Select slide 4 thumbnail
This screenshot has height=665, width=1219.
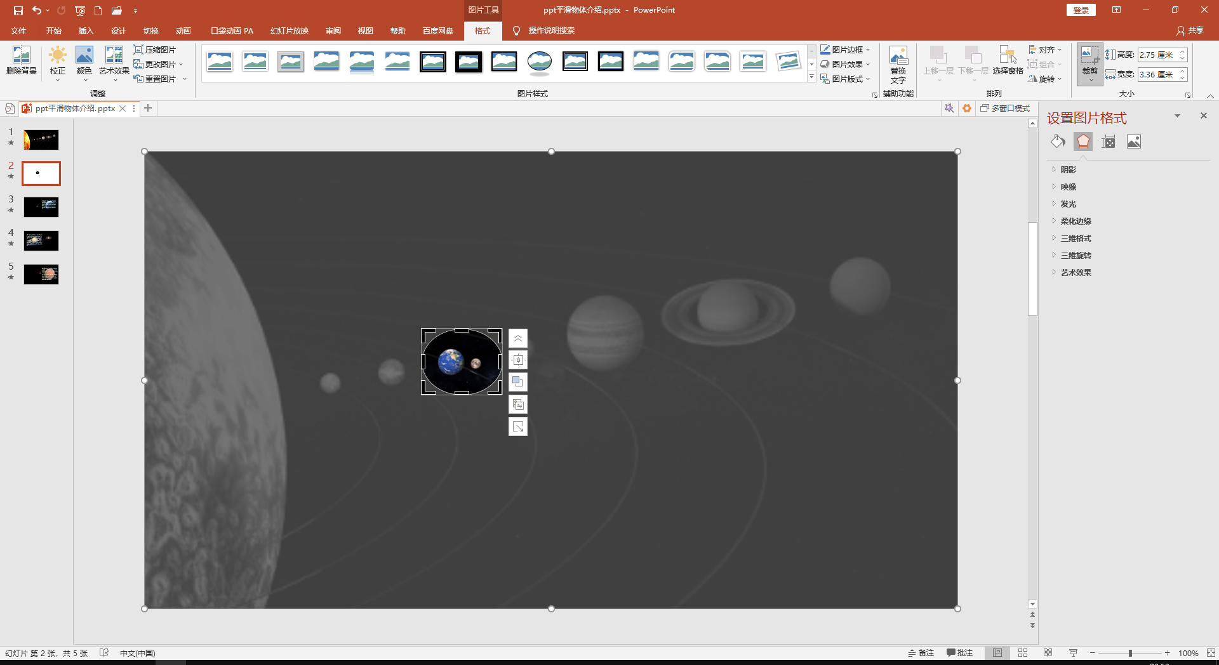(x=41, y=240)
